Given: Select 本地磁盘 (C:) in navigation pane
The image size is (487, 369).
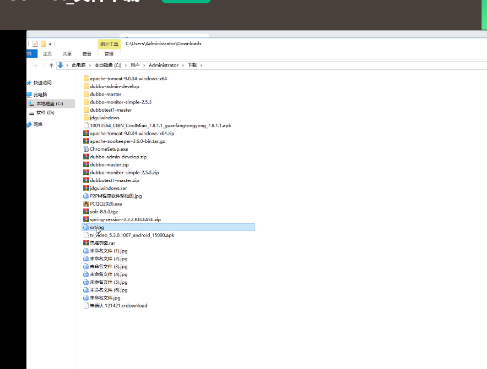Looking at the screenshot, I should click(51, 103).
